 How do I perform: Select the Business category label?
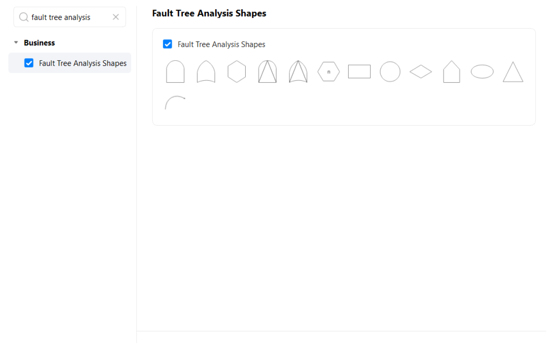pos(39,43)
